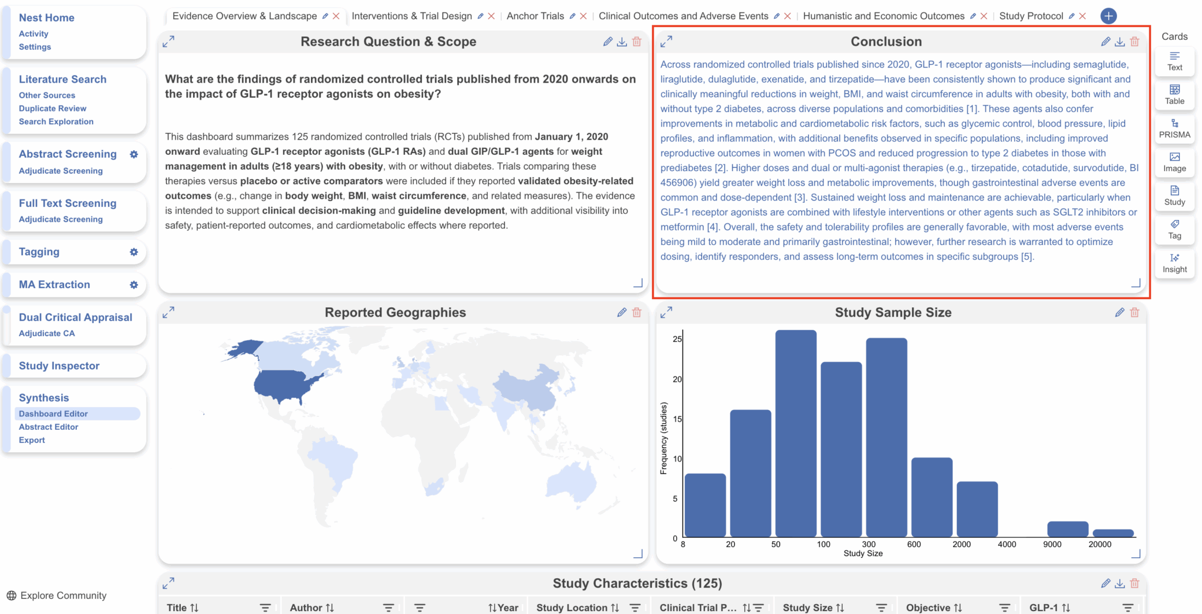Open Abstract Screening settings gear
The image size is (1202, 614).
pos(134,154)
